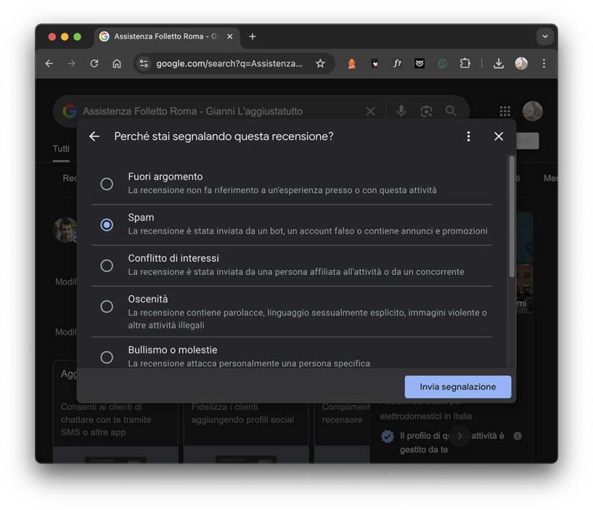Image resolution: width=593 pixels, height=510 pixels.
Task: Click the Invia segnalazione button
Action: pyautogui.click(x=457, y=387)
